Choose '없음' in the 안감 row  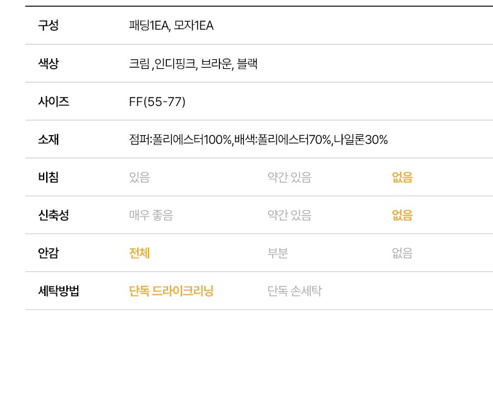point(402,253)
